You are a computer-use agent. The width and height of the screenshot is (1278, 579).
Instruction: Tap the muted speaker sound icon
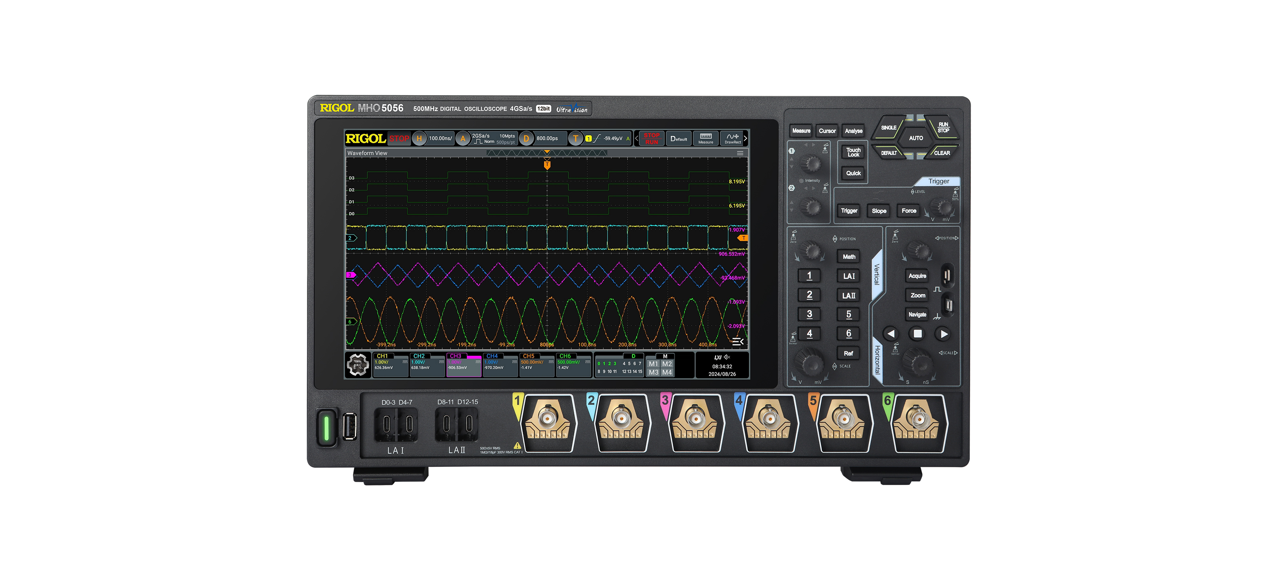tap(727, 357)
